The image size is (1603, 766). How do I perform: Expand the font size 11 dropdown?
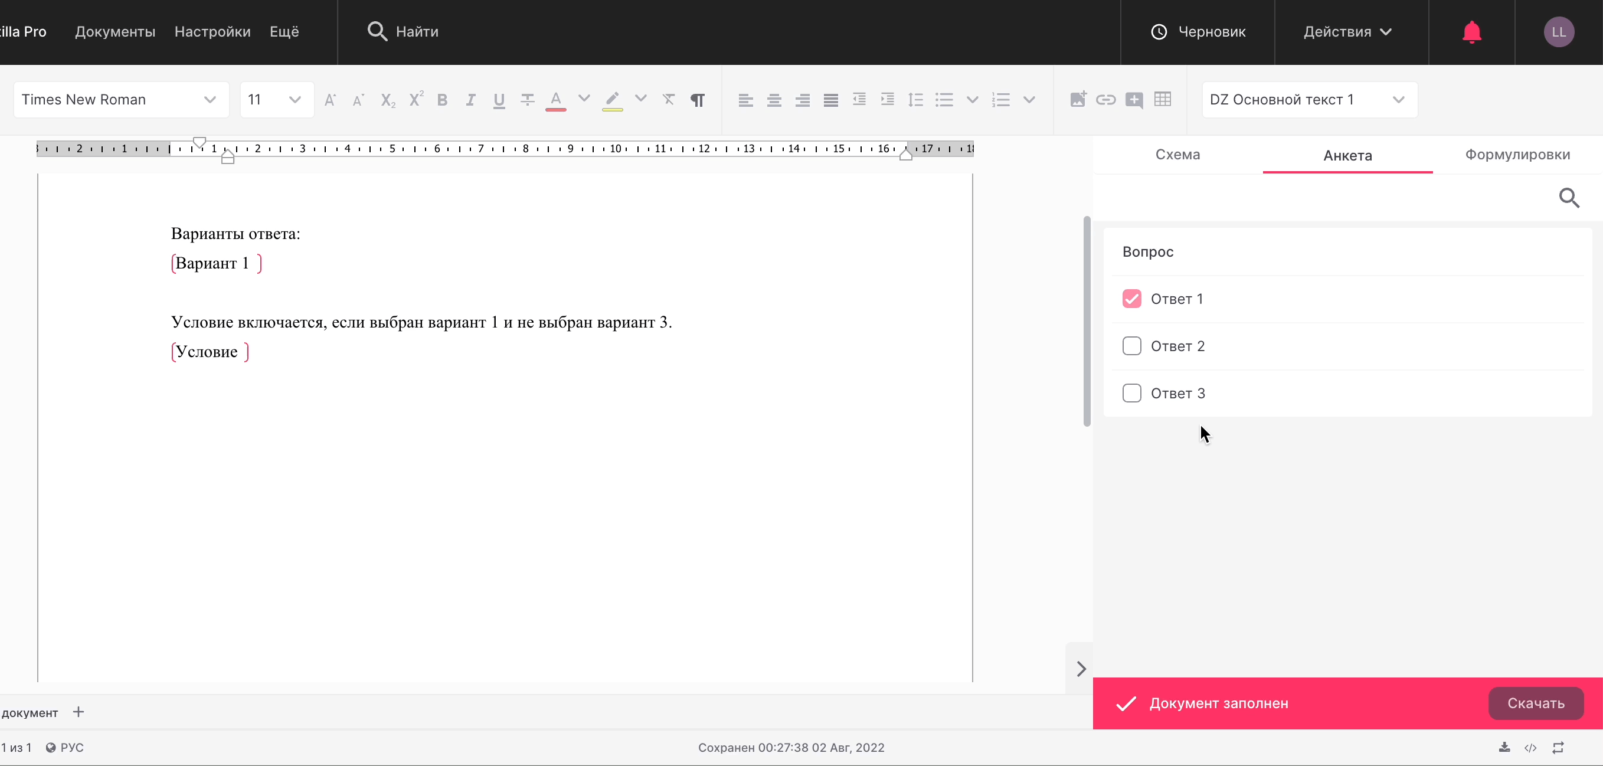point(276,100)
